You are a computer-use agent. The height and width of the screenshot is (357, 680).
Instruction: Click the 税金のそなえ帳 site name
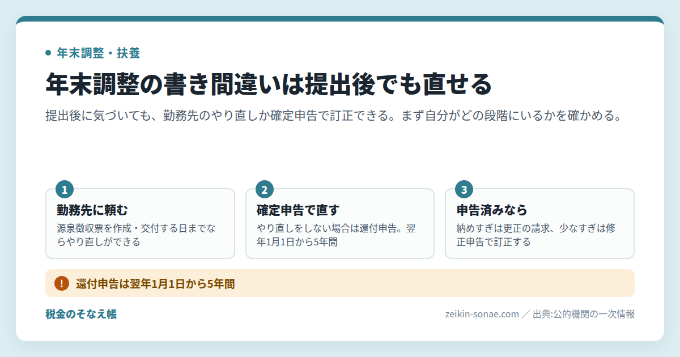click(81, 314)
